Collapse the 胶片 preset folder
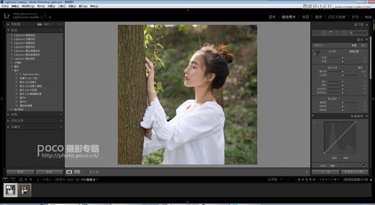This screenshot has height=205, width=375. (x=12, y=70)
